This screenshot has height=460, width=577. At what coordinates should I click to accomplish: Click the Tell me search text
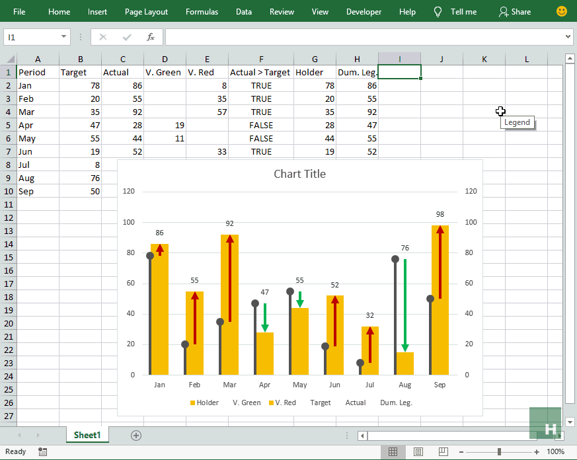tap(463, 12)
